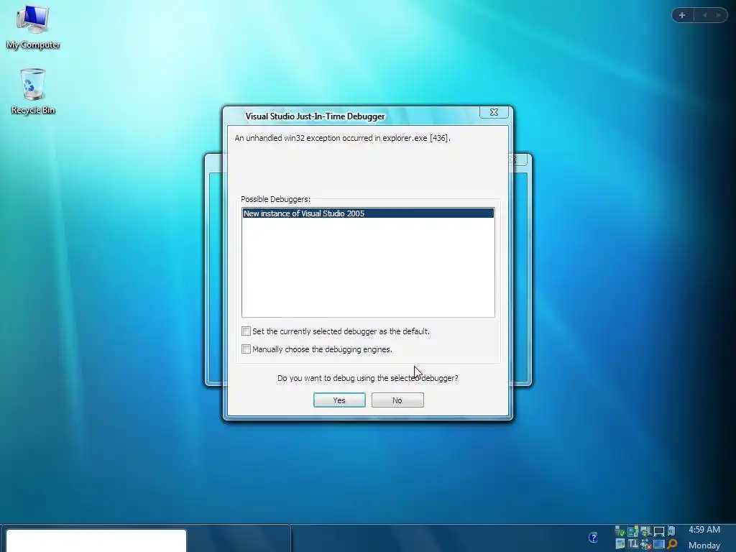Click the green checkmark tray icon
The width and height of the screenshot is (736, 552).
click(x=620, y=531)
